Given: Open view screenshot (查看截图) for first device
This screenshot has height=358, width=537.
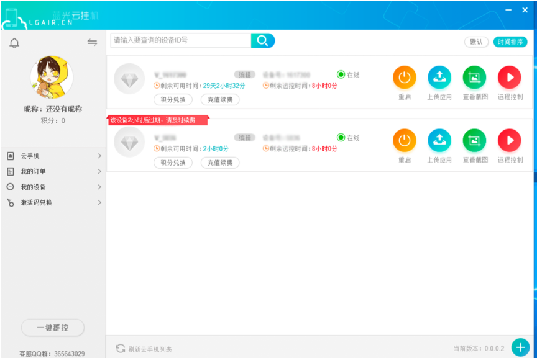Looking at the screenshot, I should (x=474, y=78).
